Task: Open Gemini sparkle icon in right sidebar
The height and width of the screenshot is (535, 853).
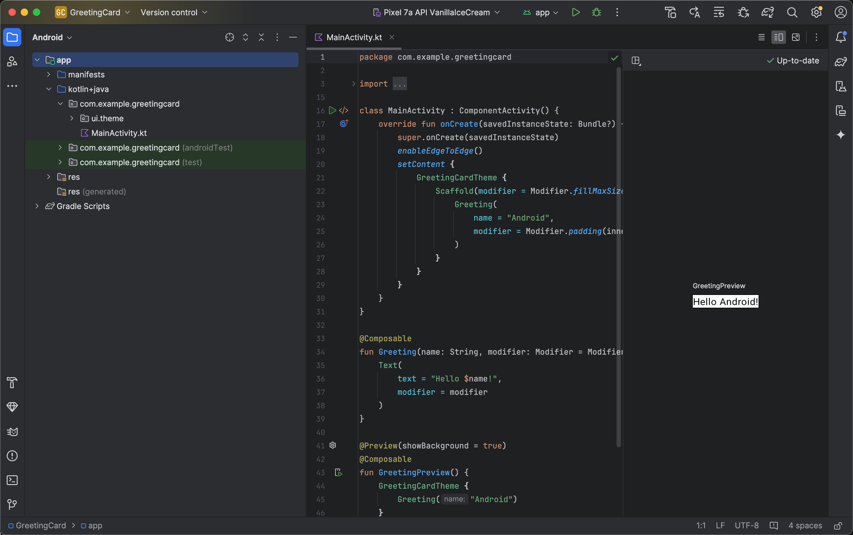Action: pos(841,135)
